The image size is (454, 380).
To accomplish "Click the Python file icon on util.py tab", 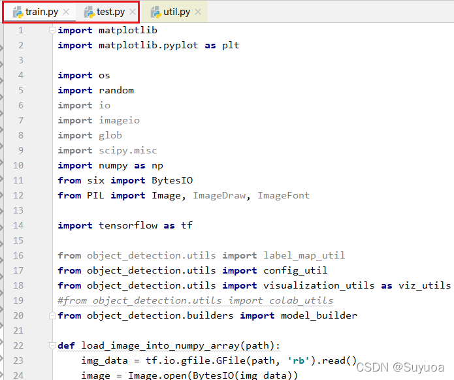I will 155,12.
